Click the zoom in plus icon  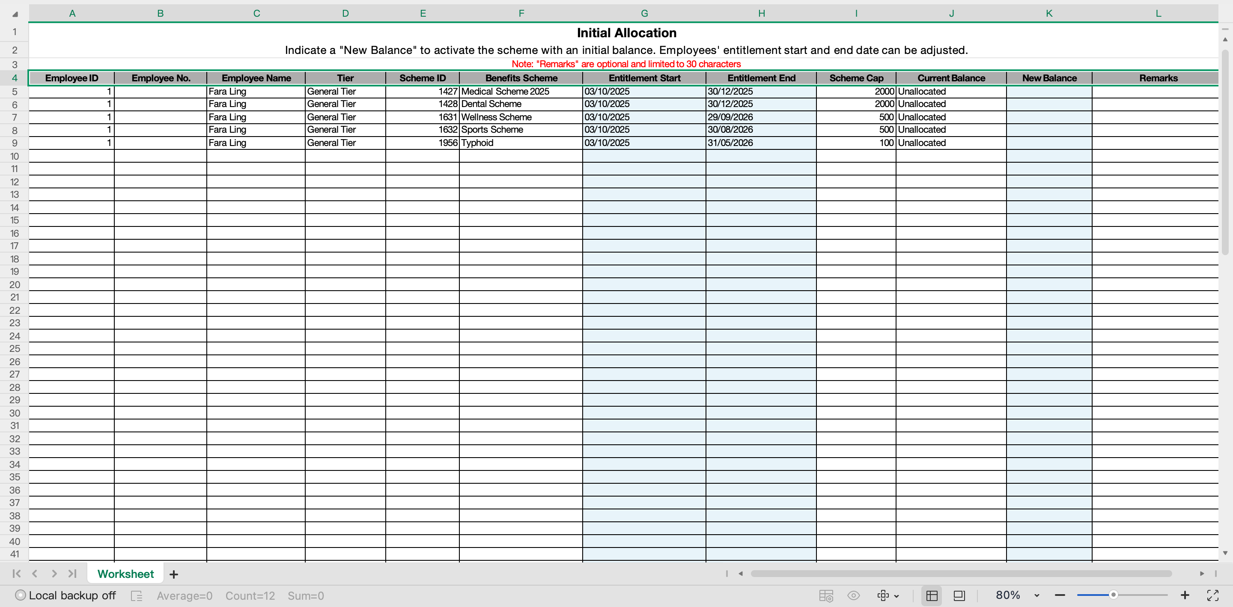point(1185,595)
